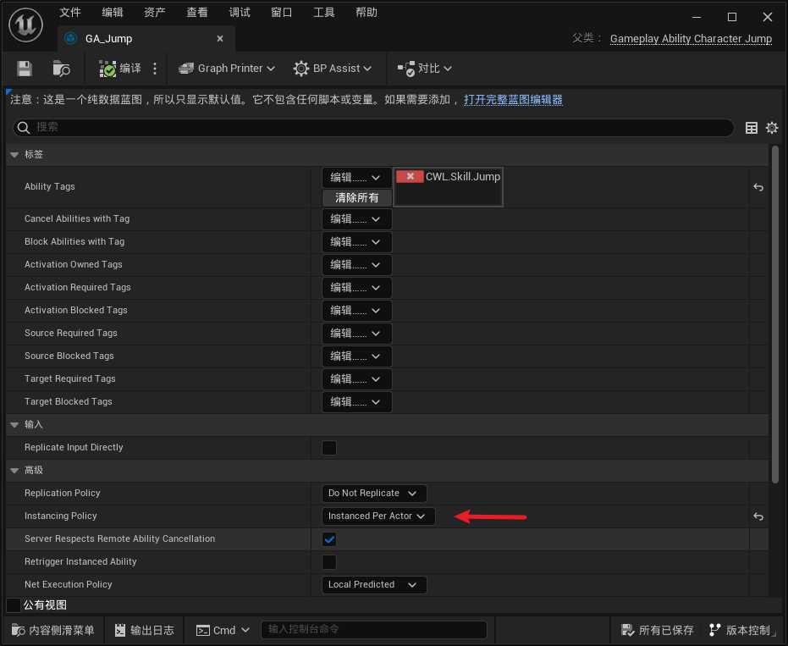
Task: Open the 文件 menu
Action: point(70,13)
